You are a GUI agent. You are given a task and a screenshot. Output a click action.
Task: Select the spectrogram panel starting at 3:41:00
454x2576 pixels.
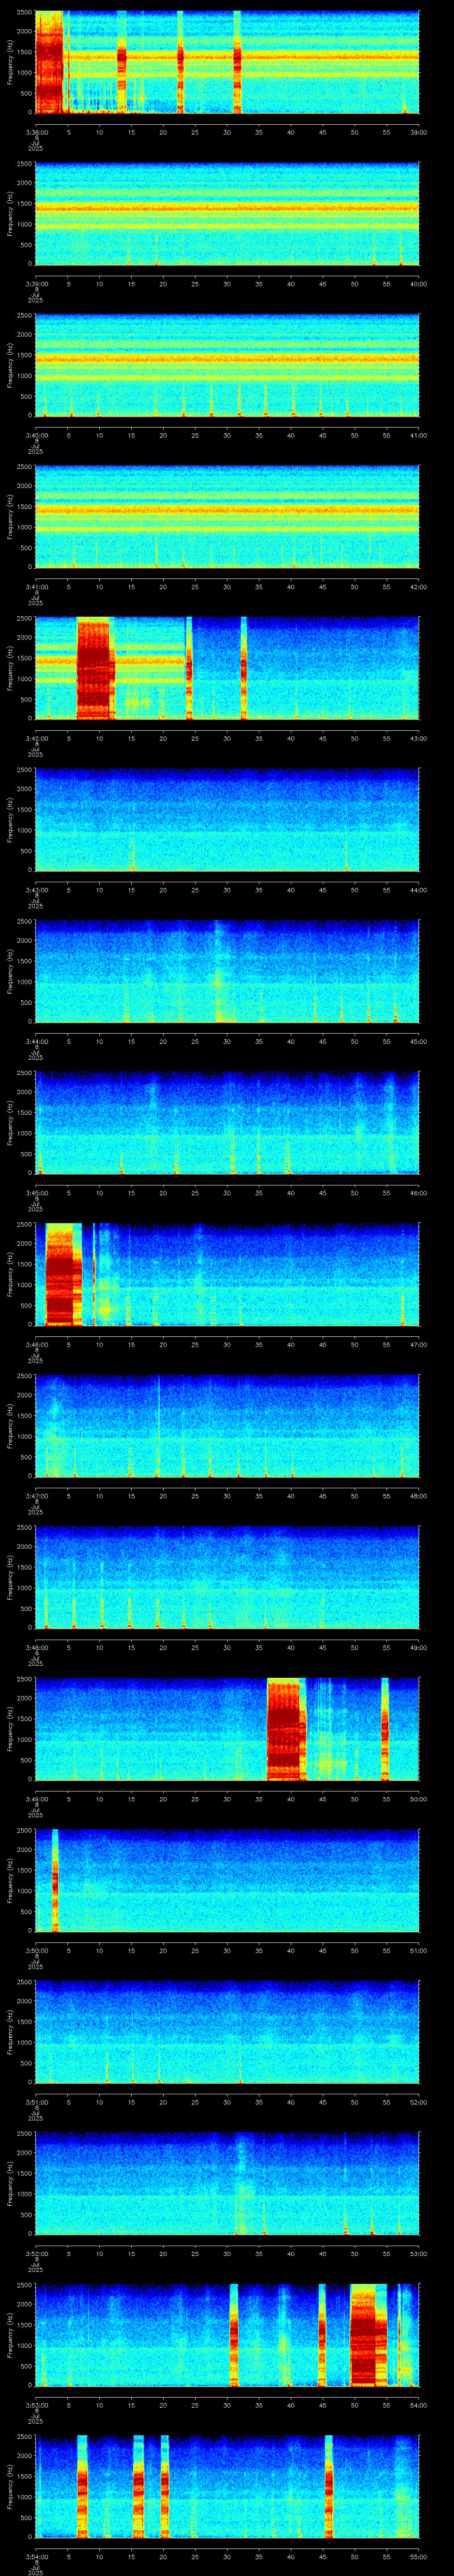227,517
